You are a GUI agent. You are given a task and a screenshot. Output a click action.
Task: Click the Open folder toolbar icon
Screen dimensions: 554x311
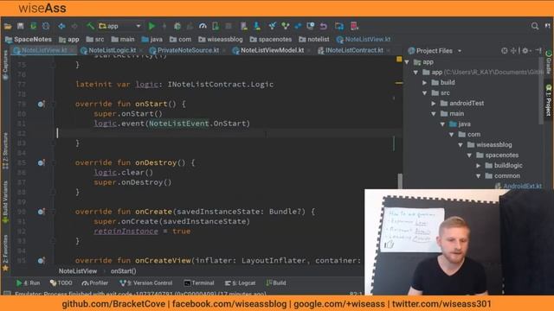8,27
